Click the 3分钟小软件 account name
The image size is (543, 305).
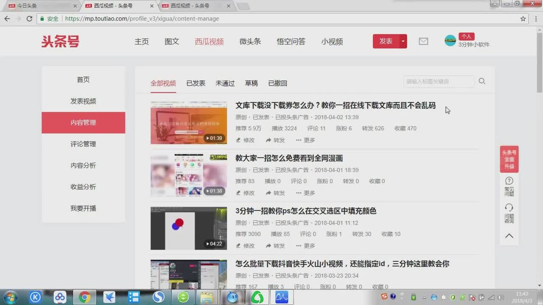[474, 44]
